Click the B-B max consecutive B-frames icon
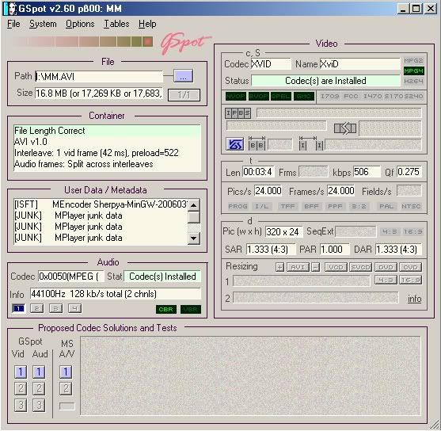441x431 pixels. 257,143
